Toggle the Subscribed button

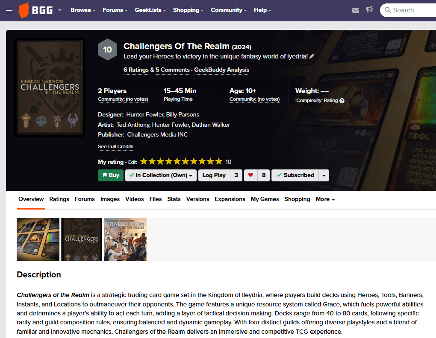click(x=295, y=175)
